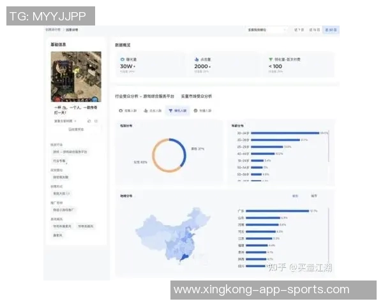Image resolution: width=383 pixels, height=306 pixels.
Task: Click the green funnel icon on the conversion card
Action: coord(271,59)
